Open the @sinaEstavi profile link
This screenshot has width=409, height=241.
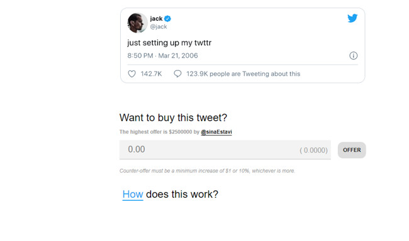(216, 132)
